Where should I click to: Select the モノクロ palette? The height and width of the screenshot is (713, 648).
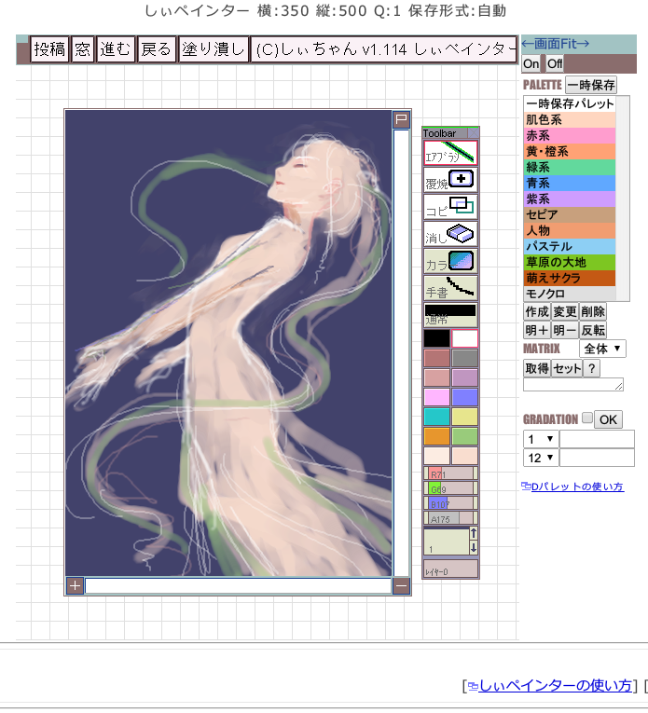click(x=570, y=294)
